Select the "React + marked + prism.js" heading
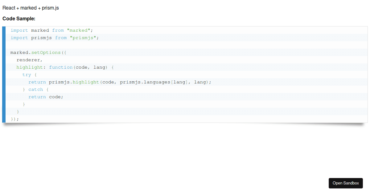The height and width of the screenshot is (194, 370). [x=30, y=8]
